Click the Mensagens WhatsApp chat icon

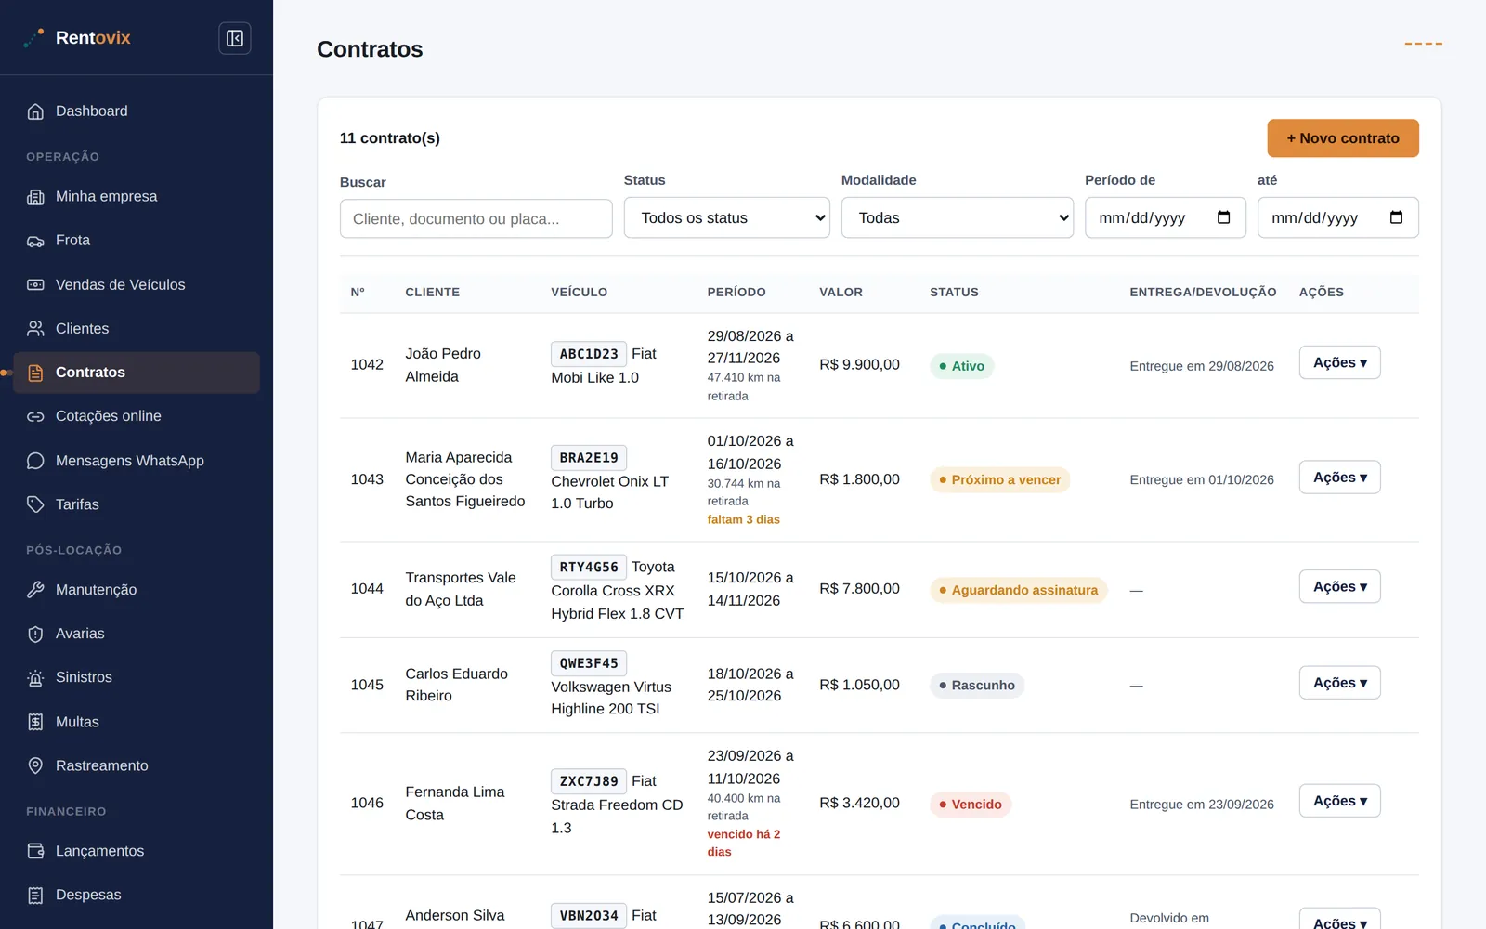pyautogui.click(x=35, y=461)
